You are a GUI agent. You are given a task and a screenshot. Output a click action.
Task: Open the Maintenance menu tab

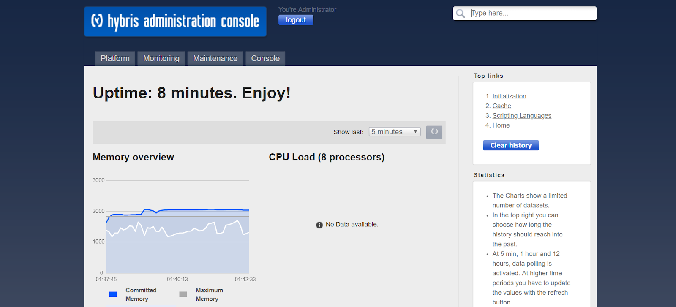[215, 58]
